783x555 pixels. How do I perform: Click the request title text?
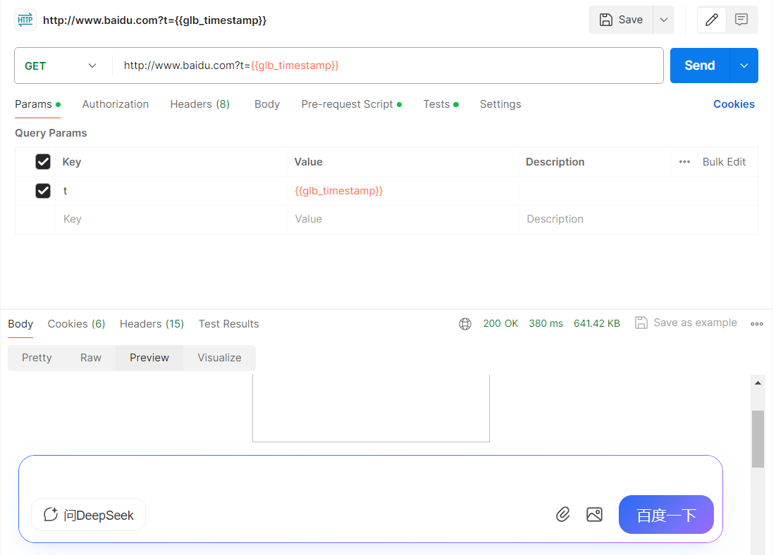click(155, 20)
